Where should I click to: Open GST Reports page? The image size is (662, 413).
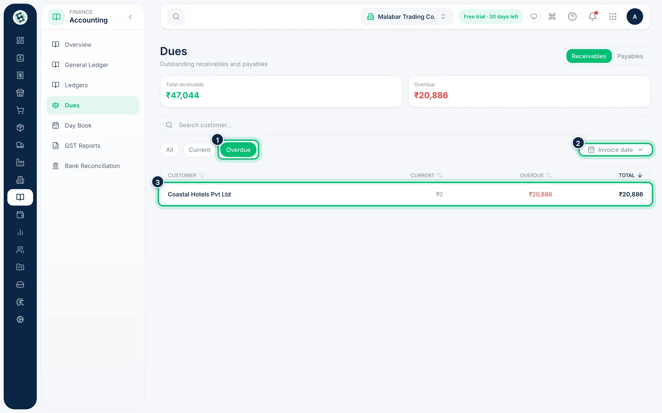(x=93, y=146)
